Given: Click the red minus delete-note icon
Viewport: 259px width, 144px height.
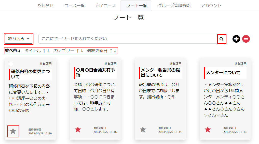Looking at the screenshot, I should point(246,39).
